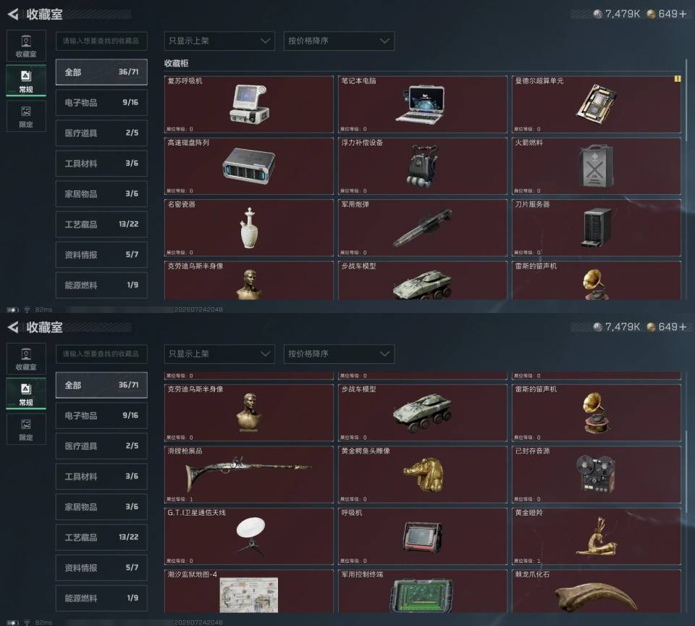Screen dimensions: 695x626
Task: Open 克劳迪乌斯半身像 bust in the lower screenshot
Action: 248,412
